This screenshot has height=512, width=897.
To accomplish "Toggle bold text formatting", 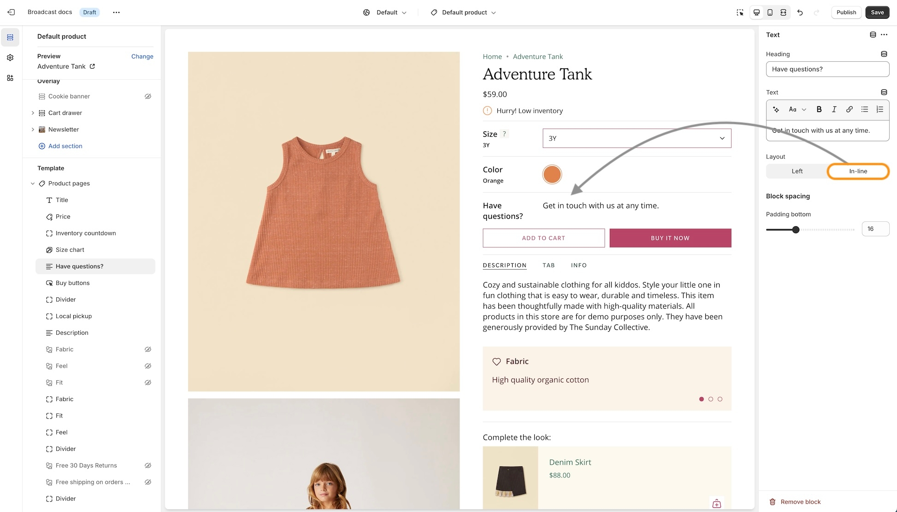I will [819, 109].
